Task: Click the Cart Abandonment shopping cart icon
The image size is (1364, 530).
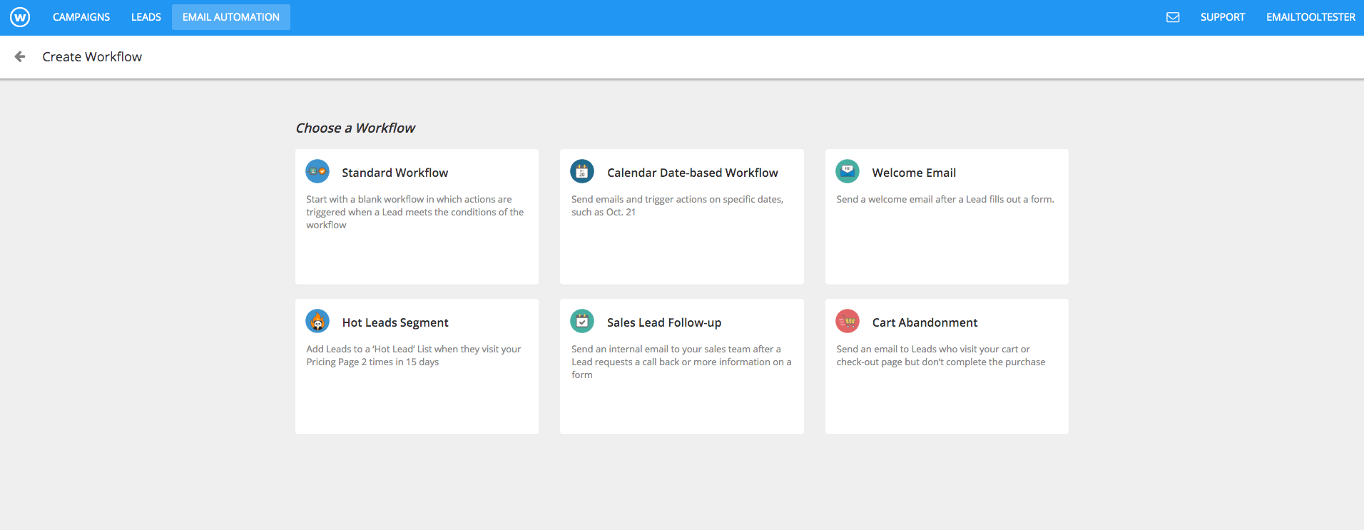Action: coord(848,321)
